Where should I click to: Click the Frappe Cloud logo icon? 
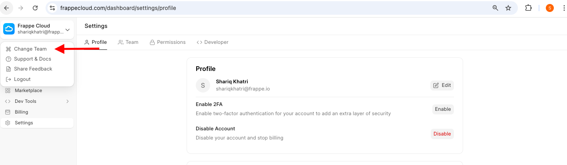coord(9,29)
